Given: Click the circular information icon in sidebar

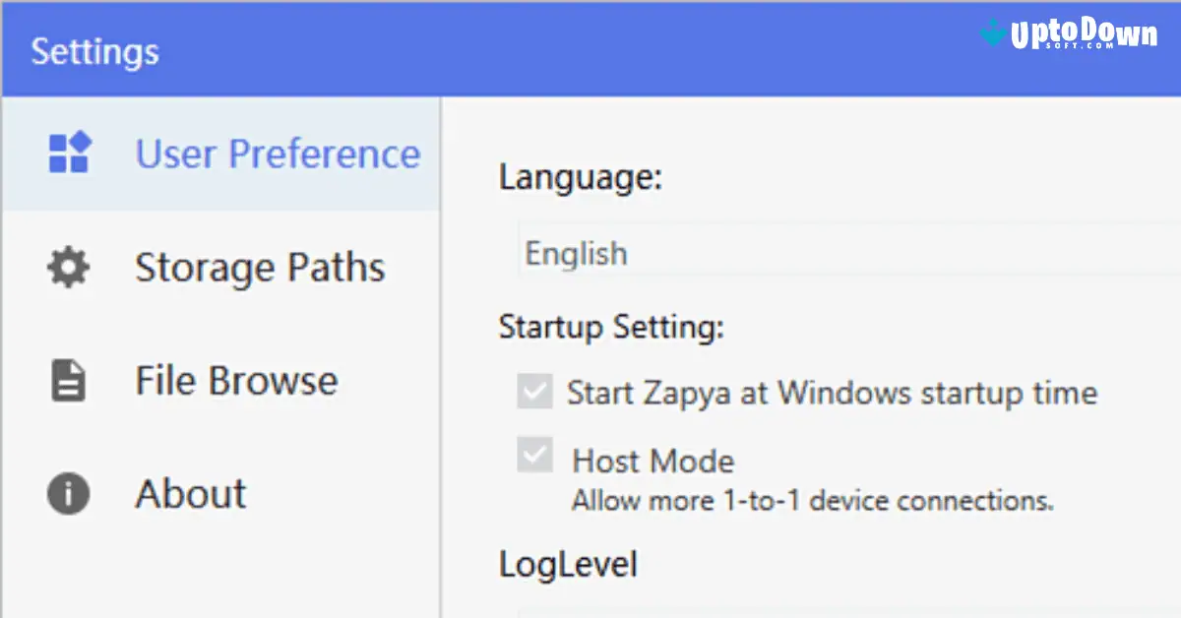Looking at the screenshot, I should (66, 493).
